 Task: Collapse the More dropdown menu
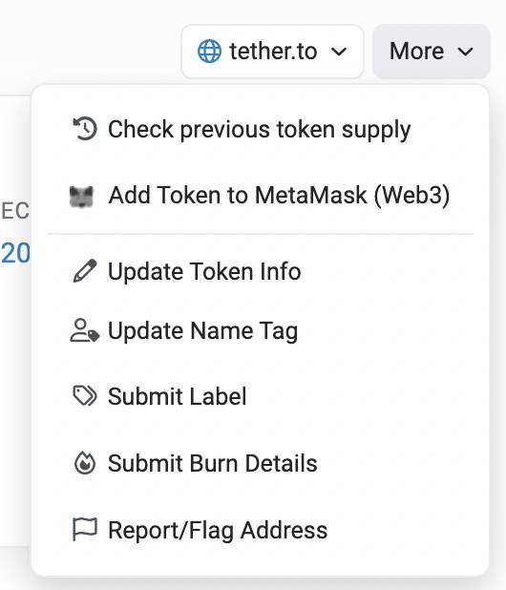pos(432,52)
